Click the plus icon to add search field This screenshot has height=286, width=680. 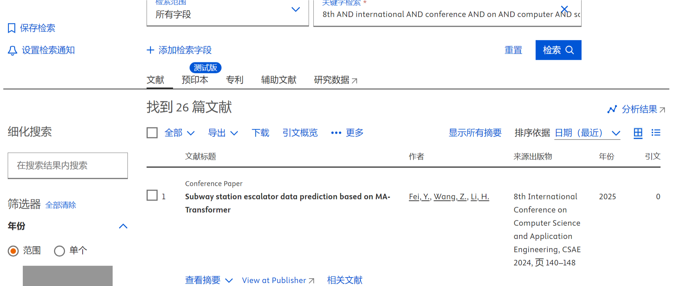pyautogui.click(x=150, y=50)
